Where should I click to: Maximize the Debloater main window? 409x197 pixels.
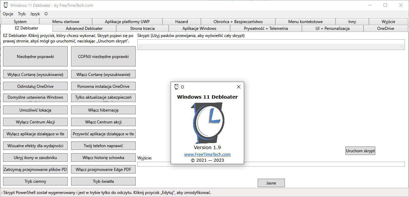pyautogui.click(x=385, y=5)
